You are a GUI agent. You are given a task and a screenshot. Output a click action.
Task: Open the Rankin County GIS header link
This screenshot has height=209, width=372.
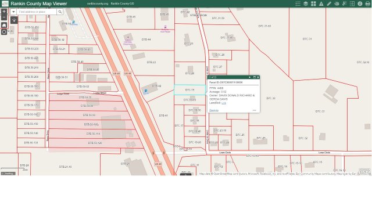coord(123,3)
